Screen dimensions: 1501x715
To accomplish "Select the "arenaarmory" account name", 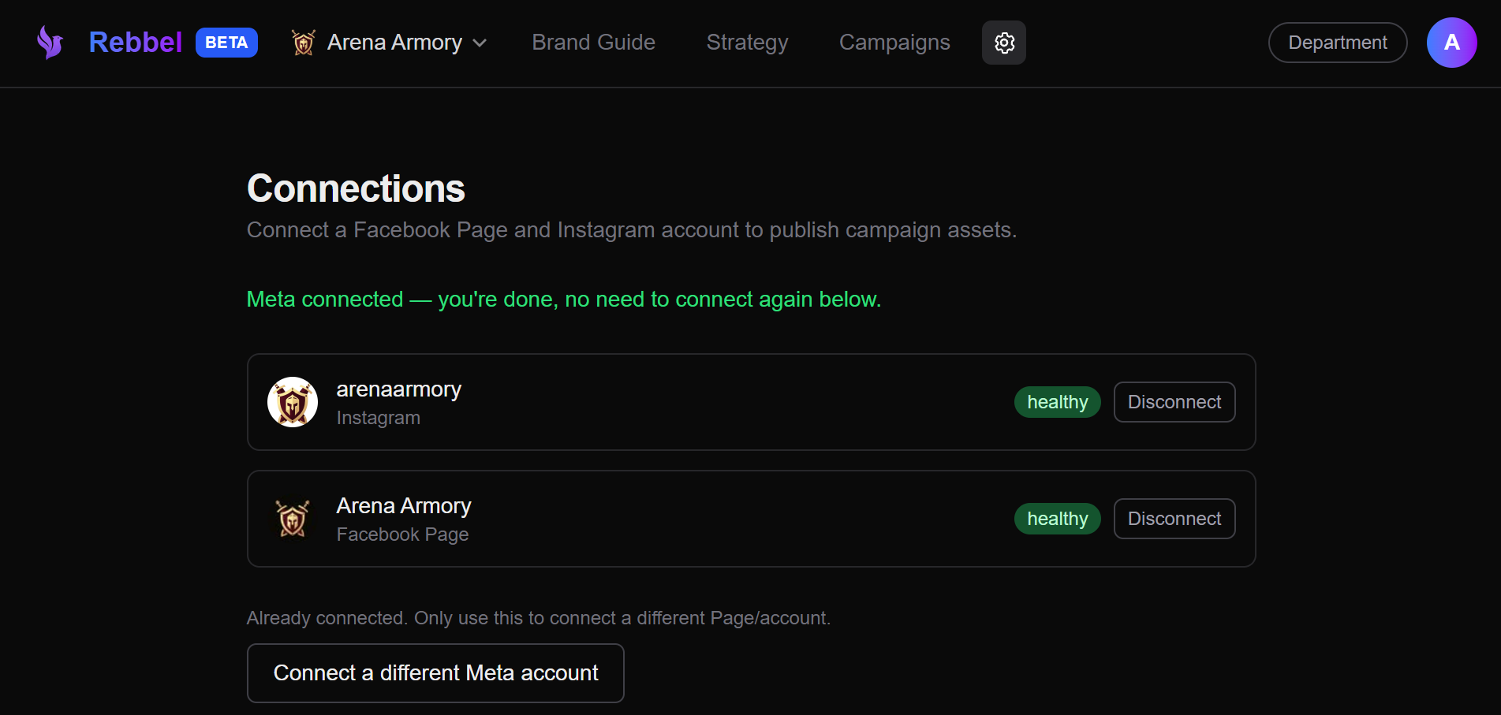I will pos(399,389).
